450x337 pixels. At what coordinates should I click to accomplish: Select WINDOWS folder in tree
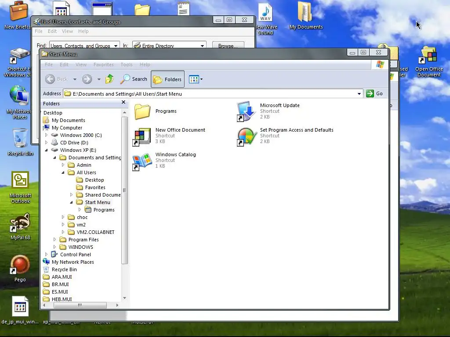81,247
